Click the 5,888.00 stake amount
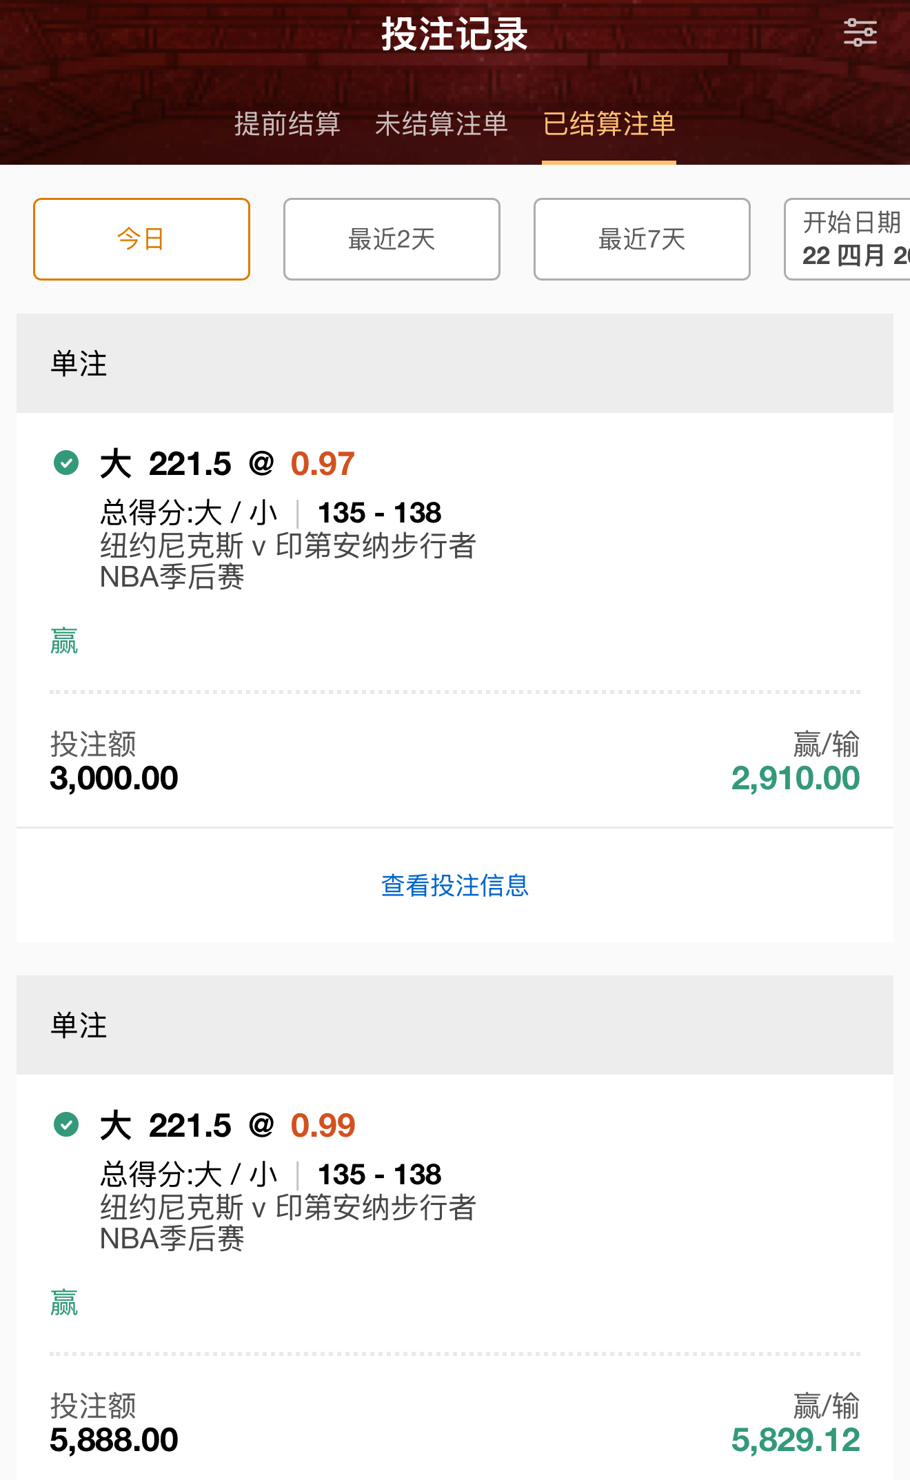This screenshot has width=910, height=1480. pos(114,1440)
